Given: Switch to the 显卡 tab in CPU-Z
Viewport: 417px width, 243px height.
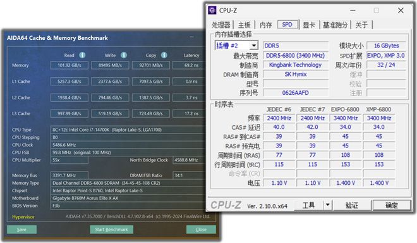Looking at the screenshot, I should [309, 25].
